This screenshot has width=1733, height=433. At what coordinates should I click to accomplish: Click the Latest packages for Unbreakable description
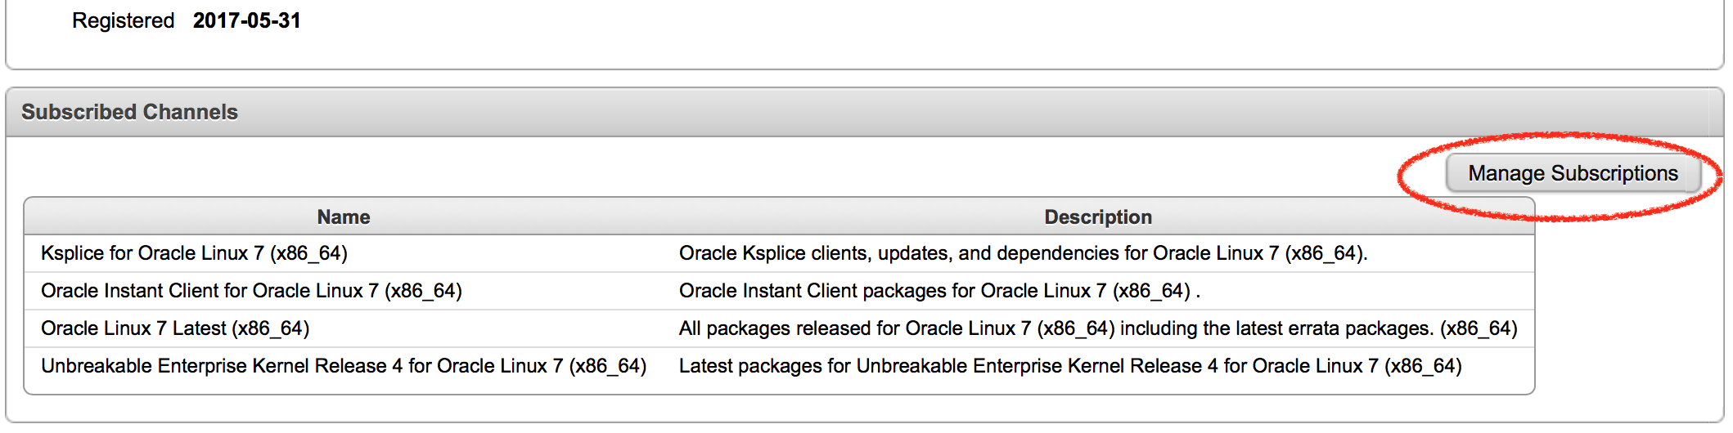click(1069, 366)
